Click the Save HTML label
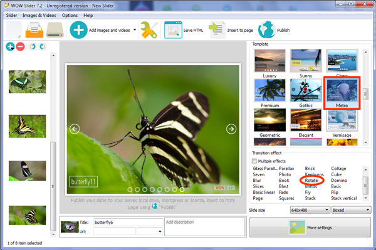The width and height of the screenshot is (376, 250). pos(193,31)
